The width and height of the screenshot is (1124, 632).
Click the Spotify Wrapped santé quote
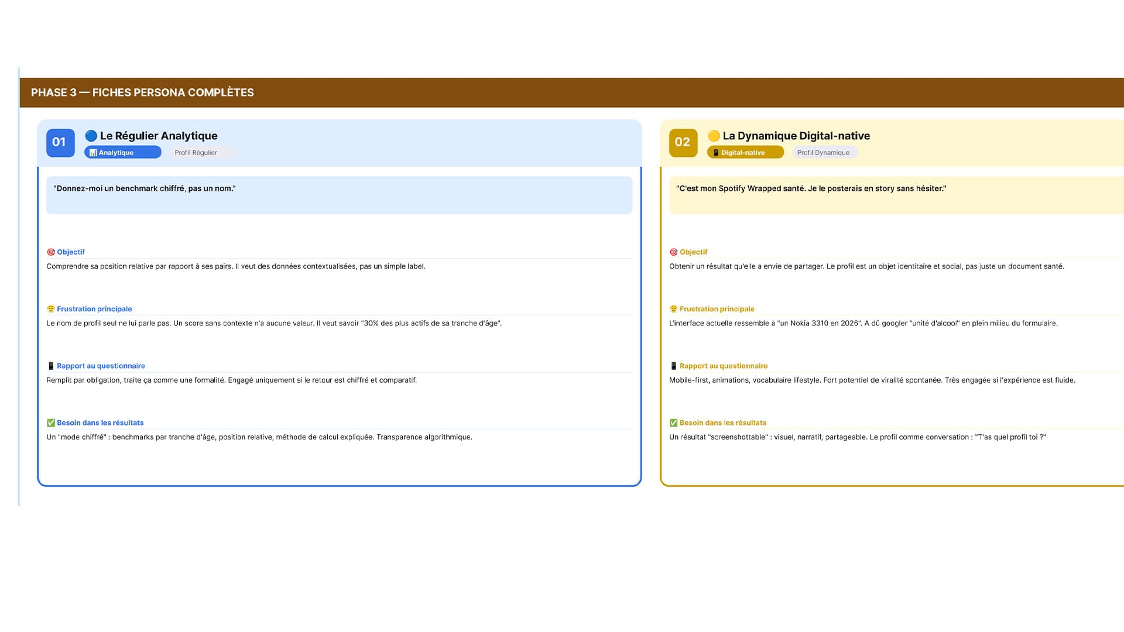tap(811, 188)
